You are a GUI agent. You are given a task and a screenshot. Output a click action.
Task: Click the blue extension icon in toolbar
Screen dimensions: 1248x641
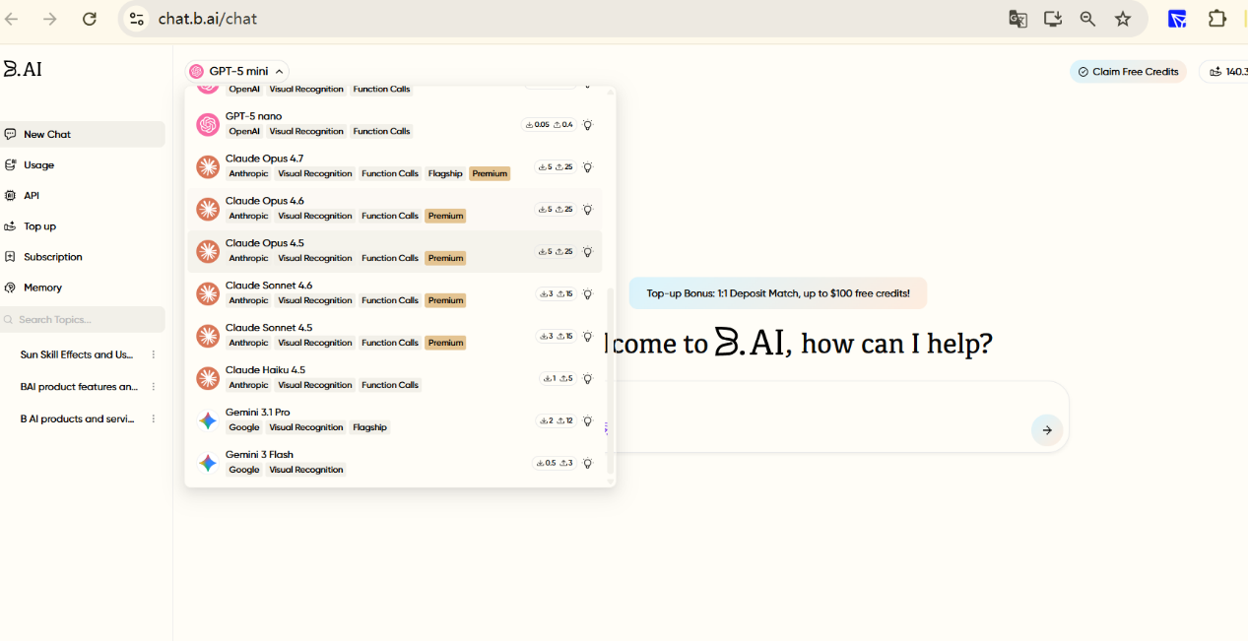click(x=1177, y=19)
